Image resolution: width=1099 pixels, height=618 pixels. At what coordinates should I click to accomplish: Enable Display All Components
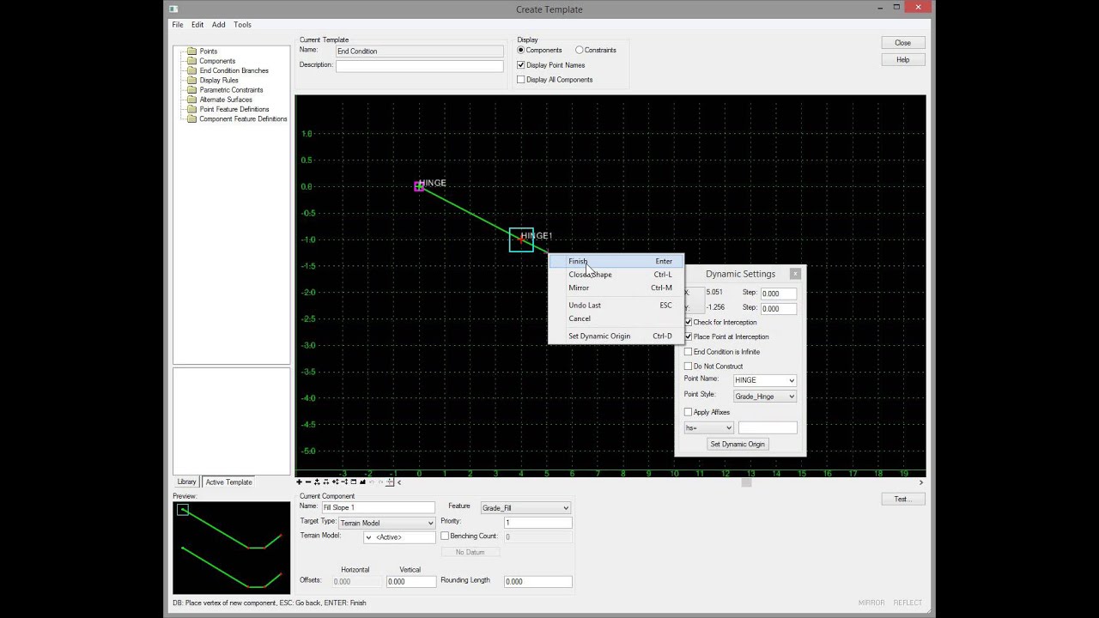[520, 80]
